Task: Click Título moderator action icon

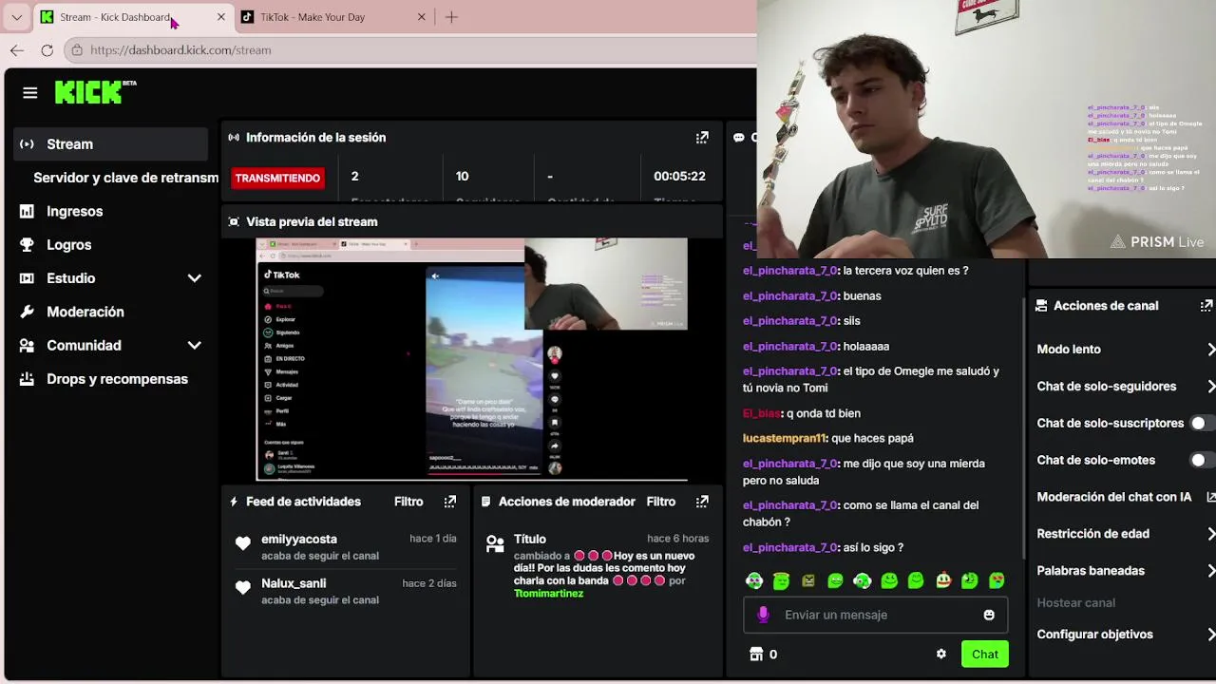Action: point(495,544)
